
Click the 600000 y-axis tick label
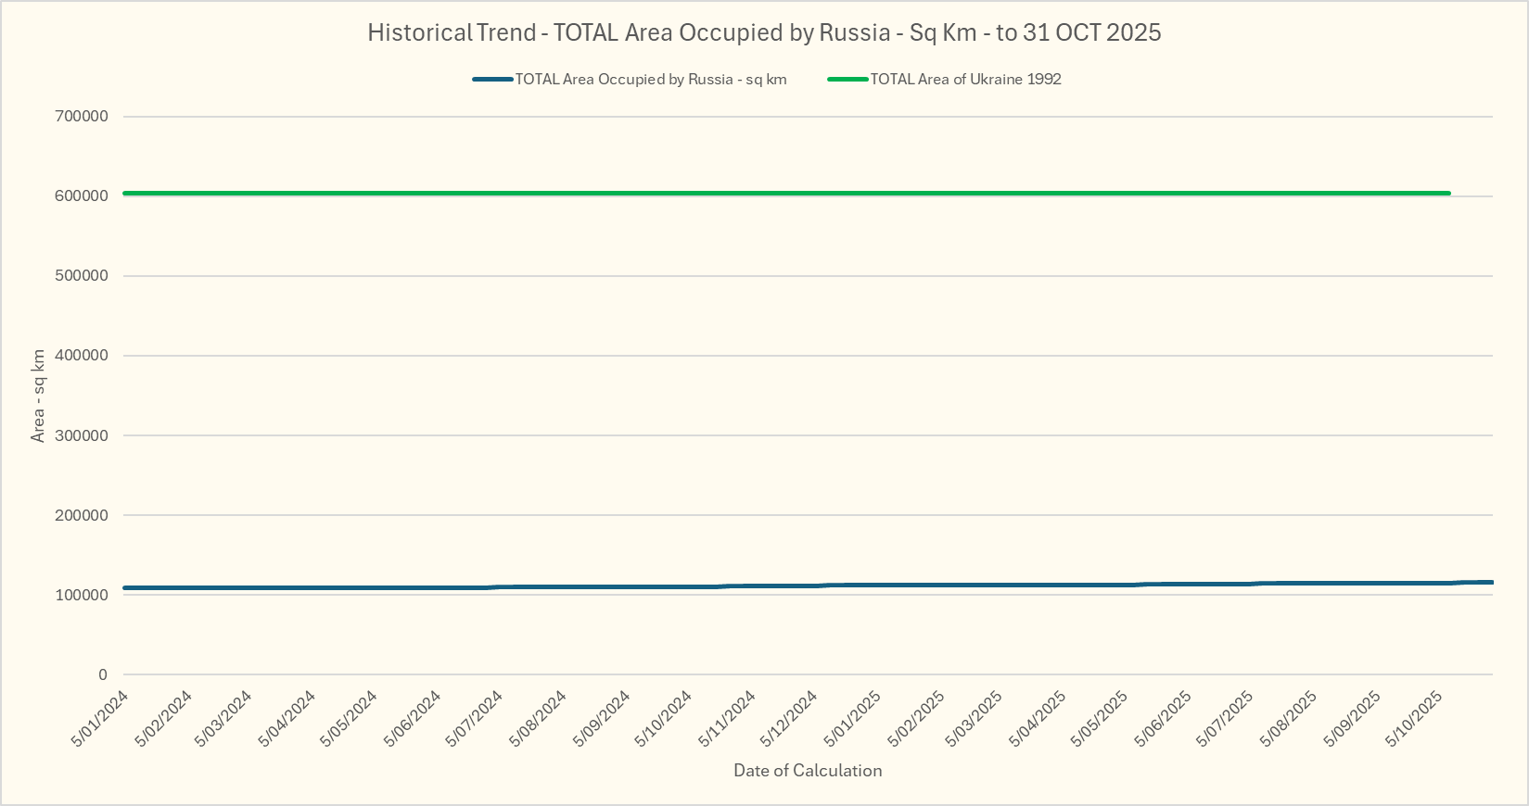click(x=83, y=196)
